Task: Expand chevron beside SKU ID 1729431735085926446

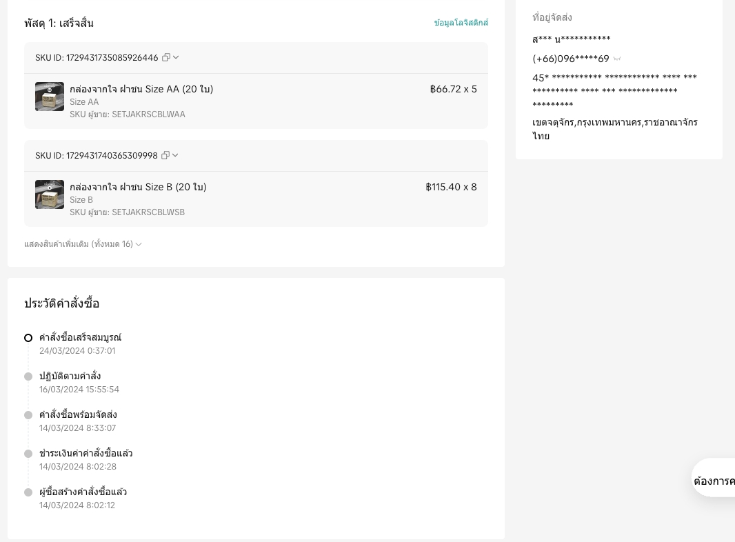Action: pyautogui.click(x=176, y=58)
